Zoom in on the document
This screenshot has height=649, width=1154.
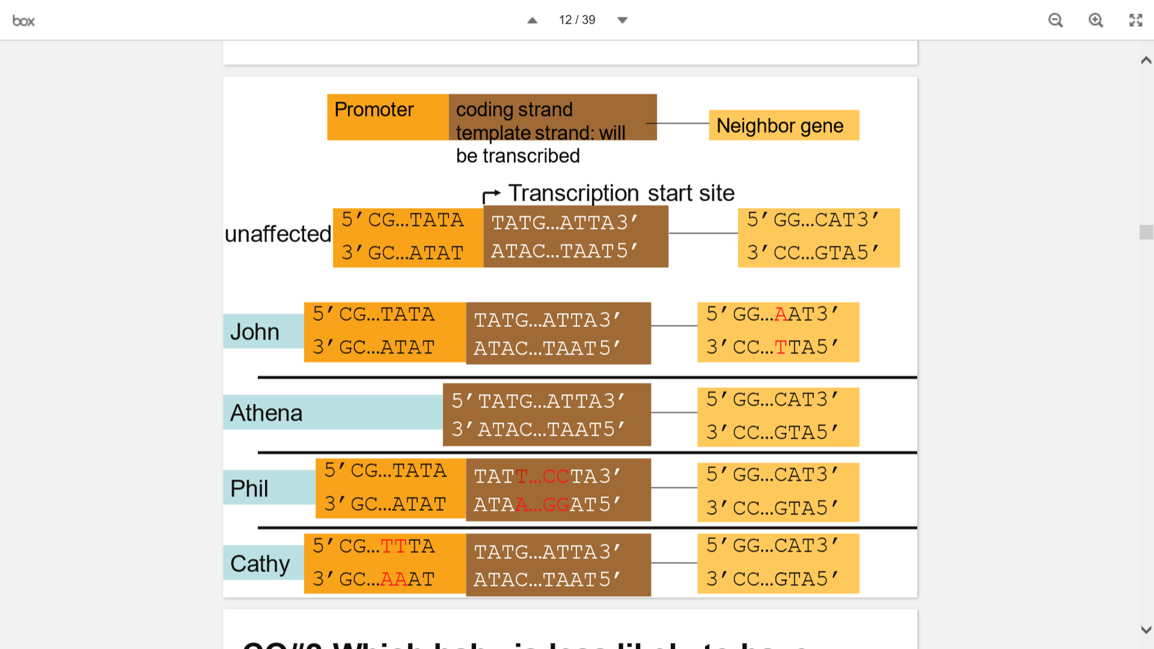(x=1095, y=20)
